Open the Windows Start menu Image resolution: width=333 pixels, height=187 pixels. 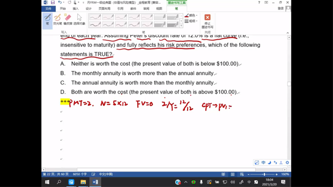pos(47,182)
